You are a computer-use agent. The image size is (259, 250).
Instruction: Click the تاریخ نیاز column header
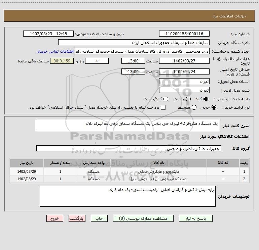click(x=27, y=163)
